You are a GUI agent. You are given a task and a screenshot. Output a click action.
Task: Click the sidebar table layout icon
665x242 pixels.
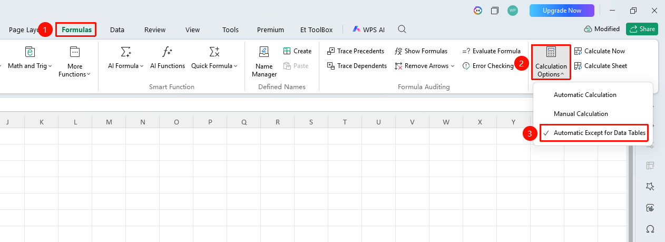pyautogui.click(x=650, y=166)
